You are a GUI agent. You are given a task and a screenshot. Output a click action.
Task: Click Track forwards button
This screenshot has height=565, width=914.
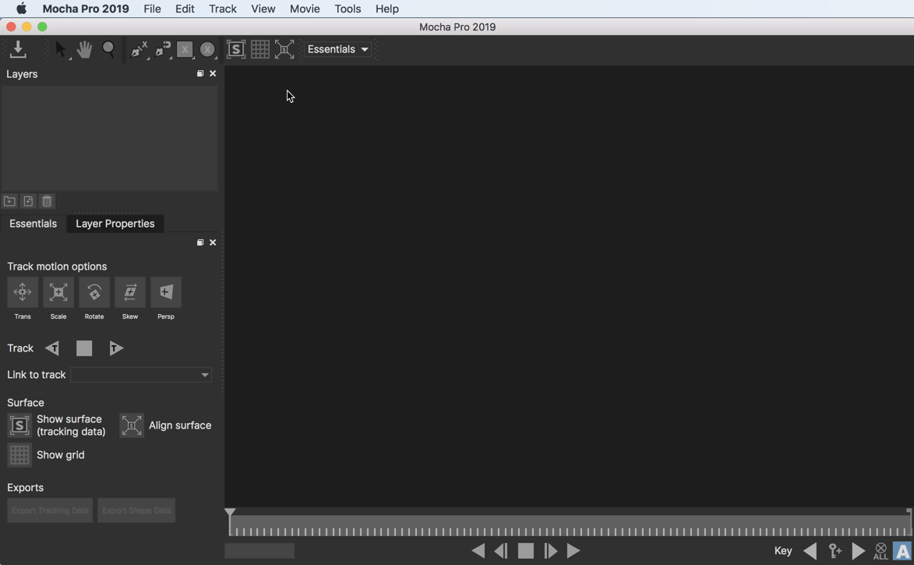(116, 348)
